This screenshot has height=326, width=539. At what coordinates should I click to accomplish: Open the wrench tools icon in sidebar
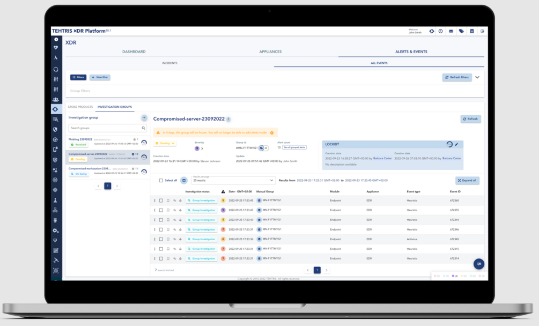tap(56, 261)
